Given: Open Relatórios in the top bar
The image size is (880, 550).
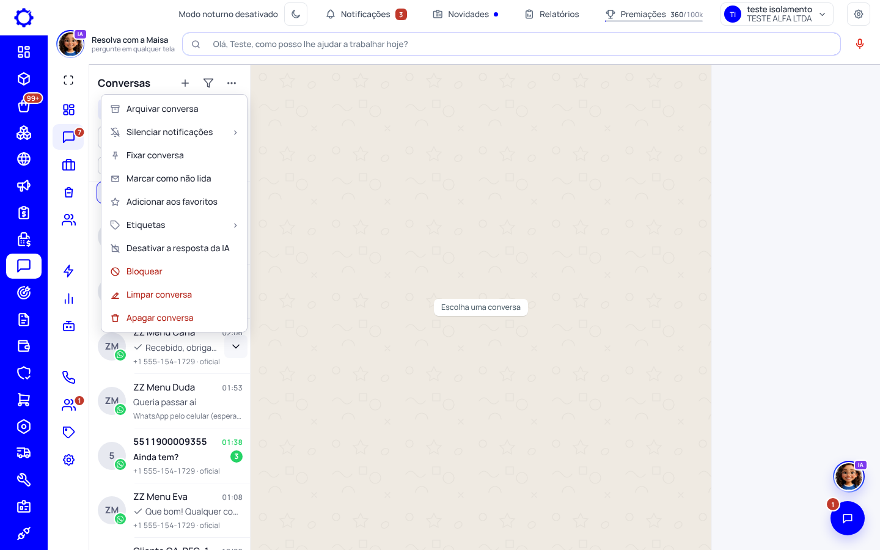Looking at the screenshot, I should [x=552, y=14].
